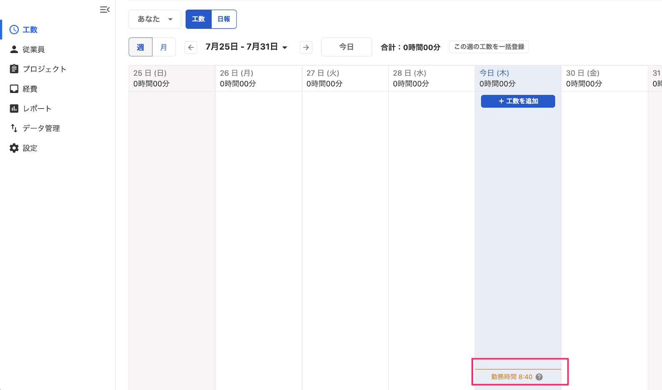This screenshot has width=662, height=390.
Task: Select the 26 日 (月) column header
Action: (258, 78)
